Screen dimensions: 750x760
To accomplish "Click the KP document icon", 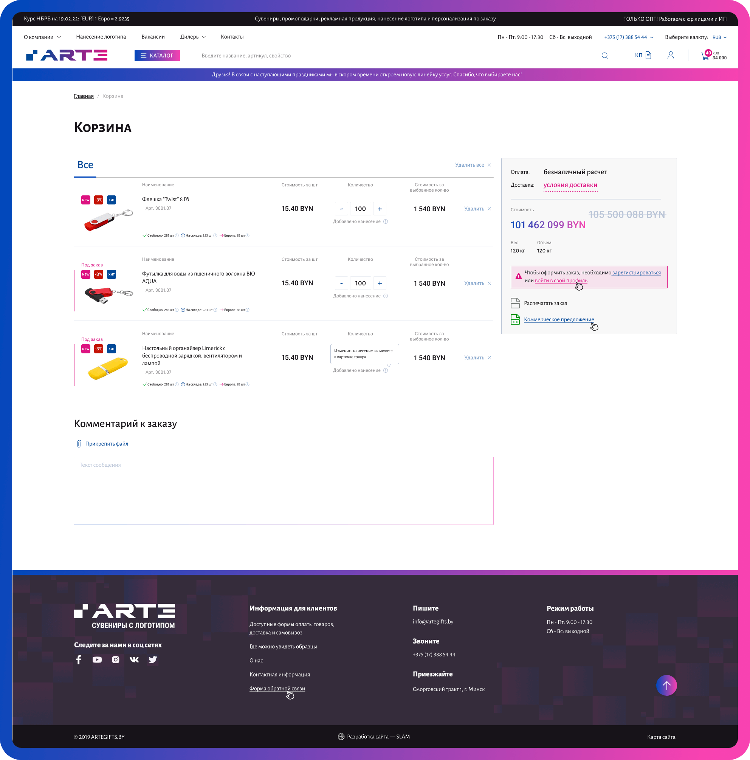I will coord(648,56).
